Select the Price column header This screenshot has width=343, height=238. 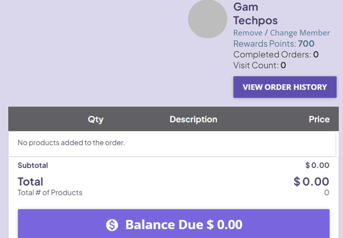(319, 119)
